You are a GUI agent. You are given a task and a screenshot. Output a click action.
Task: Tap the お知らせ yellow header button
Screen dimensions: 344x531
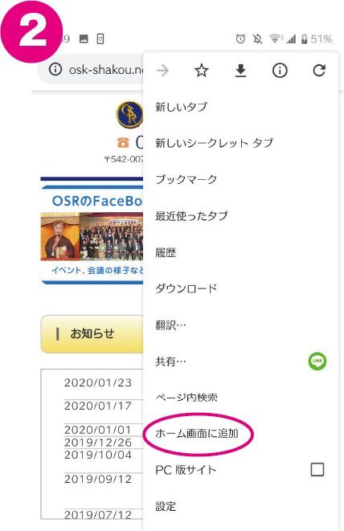pos(92,334)
